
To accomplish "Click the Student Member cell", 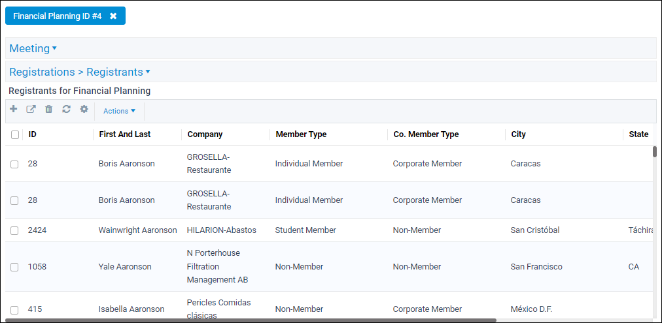I will tap(305, 230).
